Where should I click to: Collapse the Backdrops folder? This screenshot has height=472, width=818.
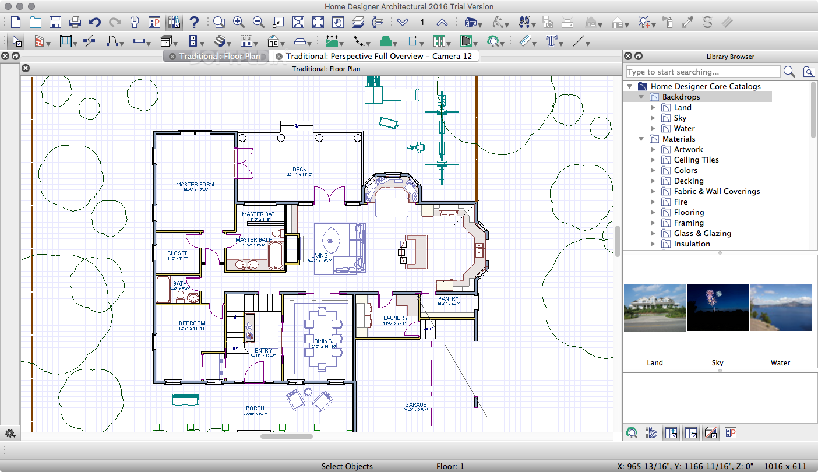coord(641,97)
